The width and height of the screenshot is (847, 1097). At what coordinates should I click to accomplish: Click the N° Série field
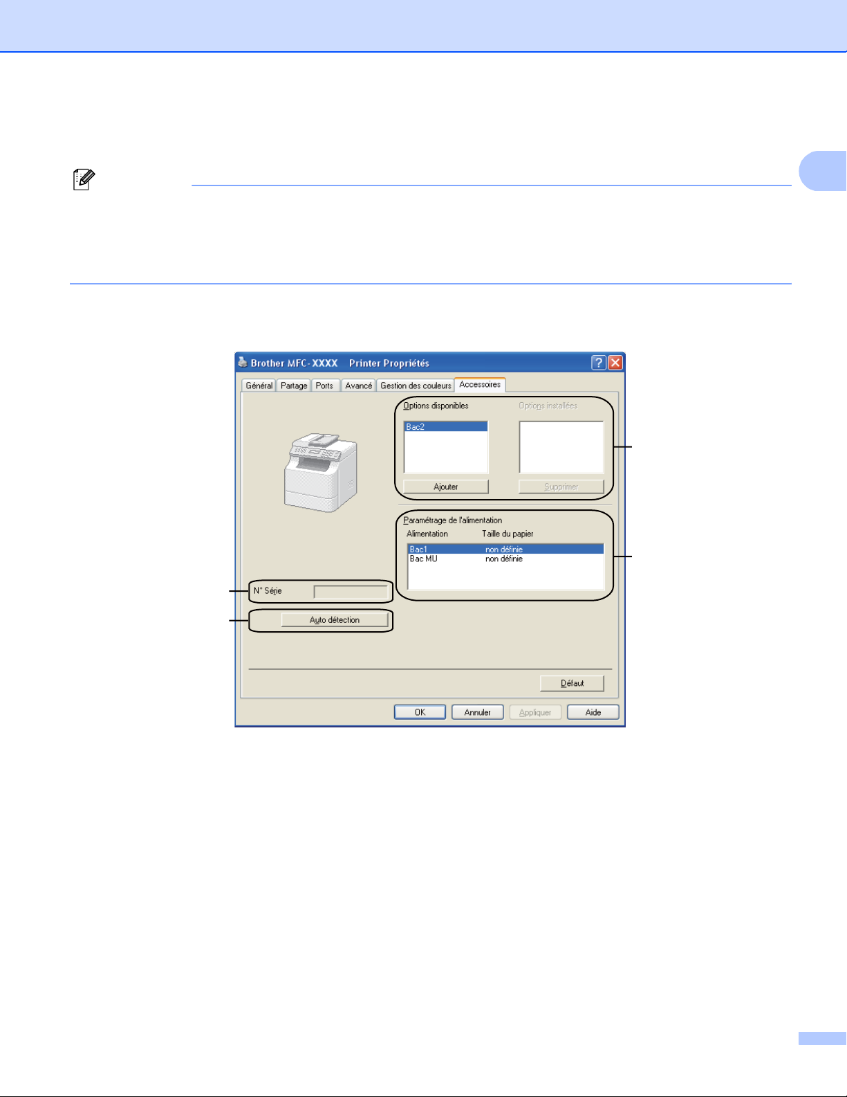351,592
